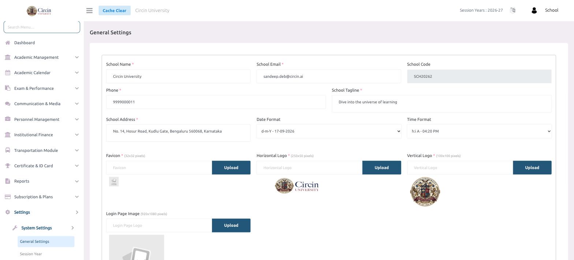Click the Cache Clear button
Viewport: 574px width, 260px height.
[114, 11]
